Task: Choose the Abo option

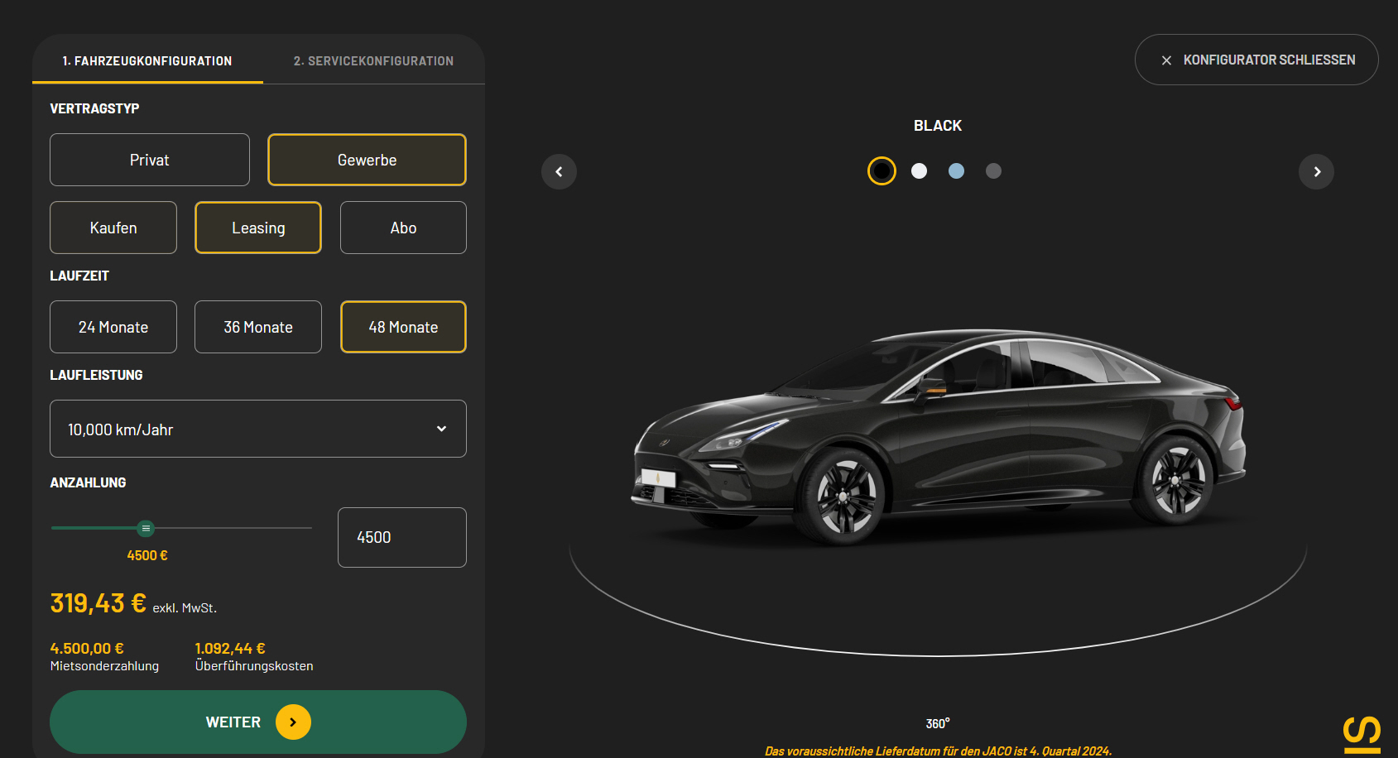Action: (403, 228)
